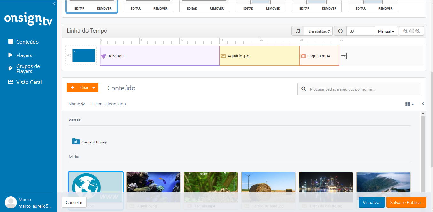This screenshot has height=212, width=433.
Task: Select the blue track 1 thumbnail
Action: point(84,55)
